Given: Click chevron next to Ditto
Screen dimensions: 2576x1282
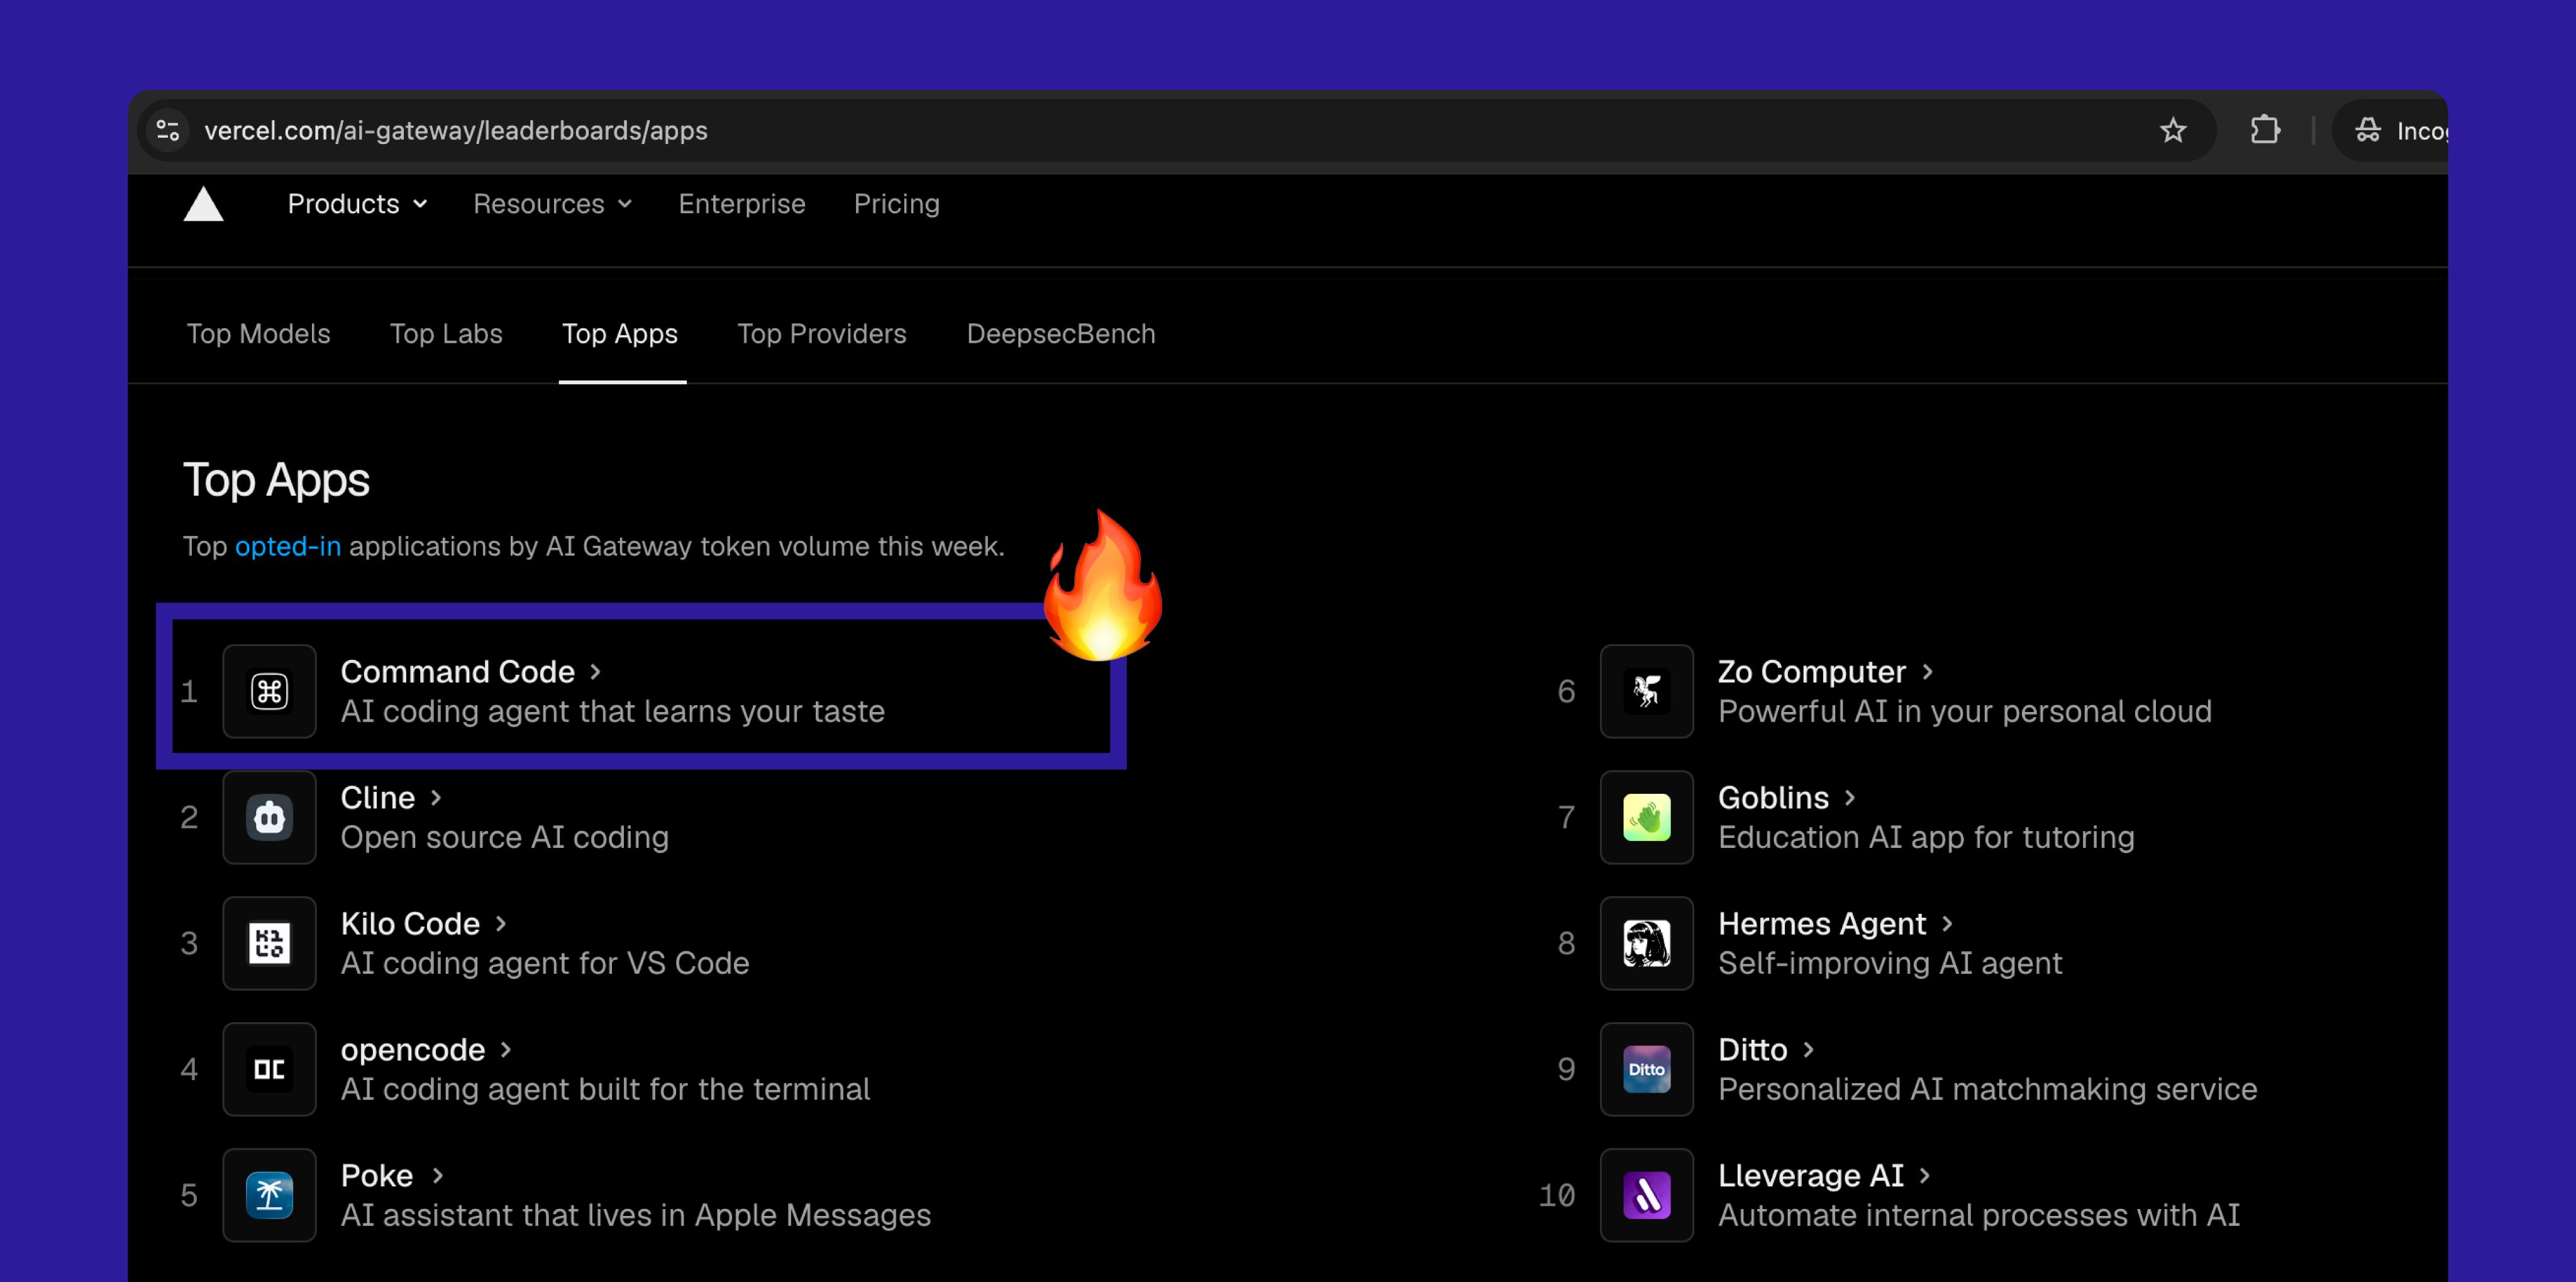Looking at the screenshot, I should [x=1808, y=1050].
